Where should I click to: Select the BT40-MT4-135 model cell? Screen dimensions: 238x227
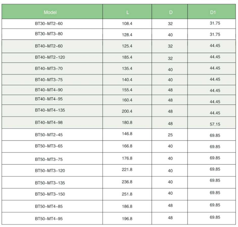pos(50,110)
